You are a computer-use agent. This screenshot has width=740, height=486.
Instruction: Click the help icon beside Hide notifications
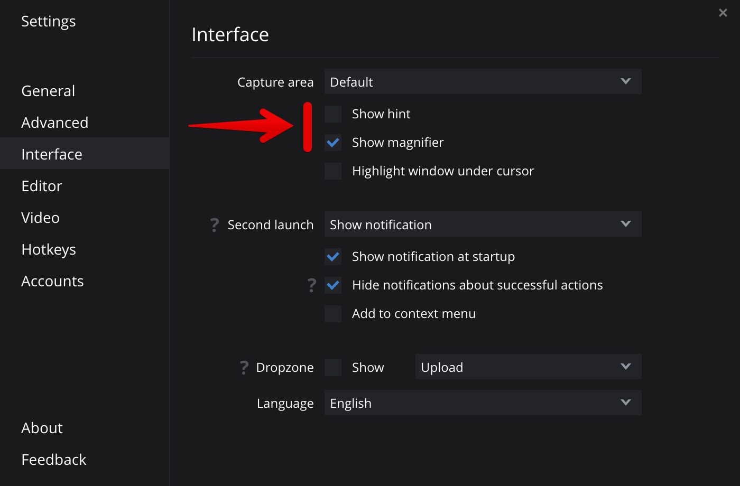click(312, 285)
